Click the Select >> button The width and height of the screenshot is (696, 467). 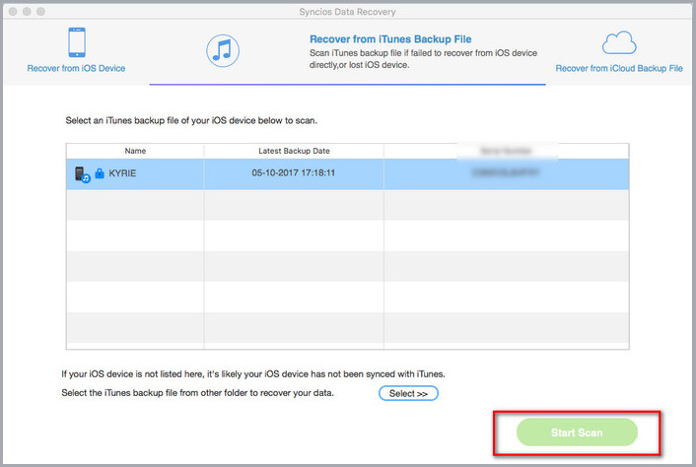pyautogui.click(x=408, y=393)
